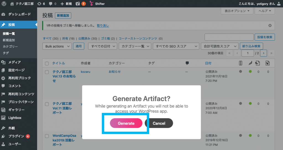Open the updates icon showing 6

[41, 4]
